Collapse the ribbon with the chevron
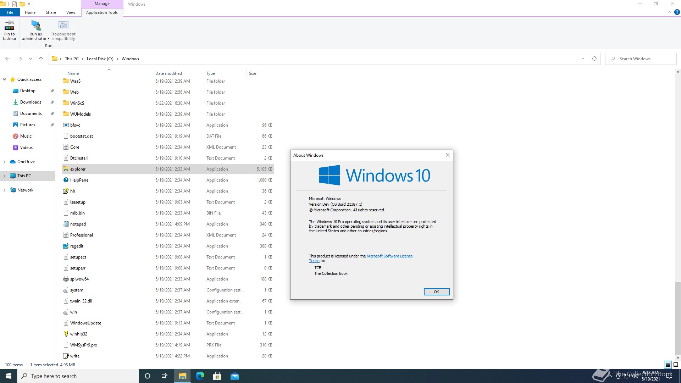 pyautogui.click(x=669, y=12)
